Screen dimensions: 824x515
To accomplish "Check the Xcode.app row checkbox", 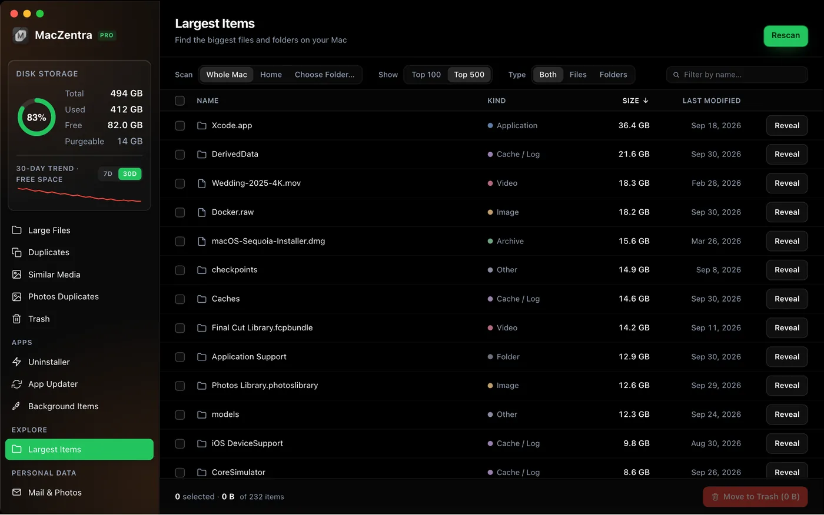I will pyautogui.click(x=180, y=126).
